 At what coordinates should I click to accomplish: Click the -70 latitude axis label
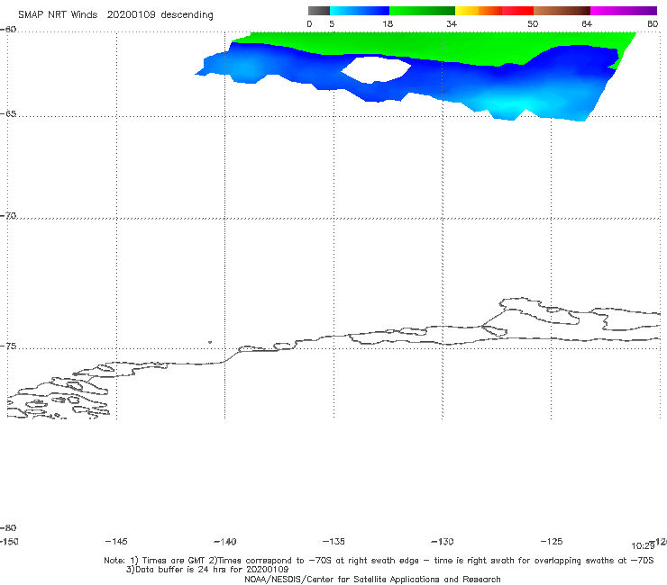(8, 216)
